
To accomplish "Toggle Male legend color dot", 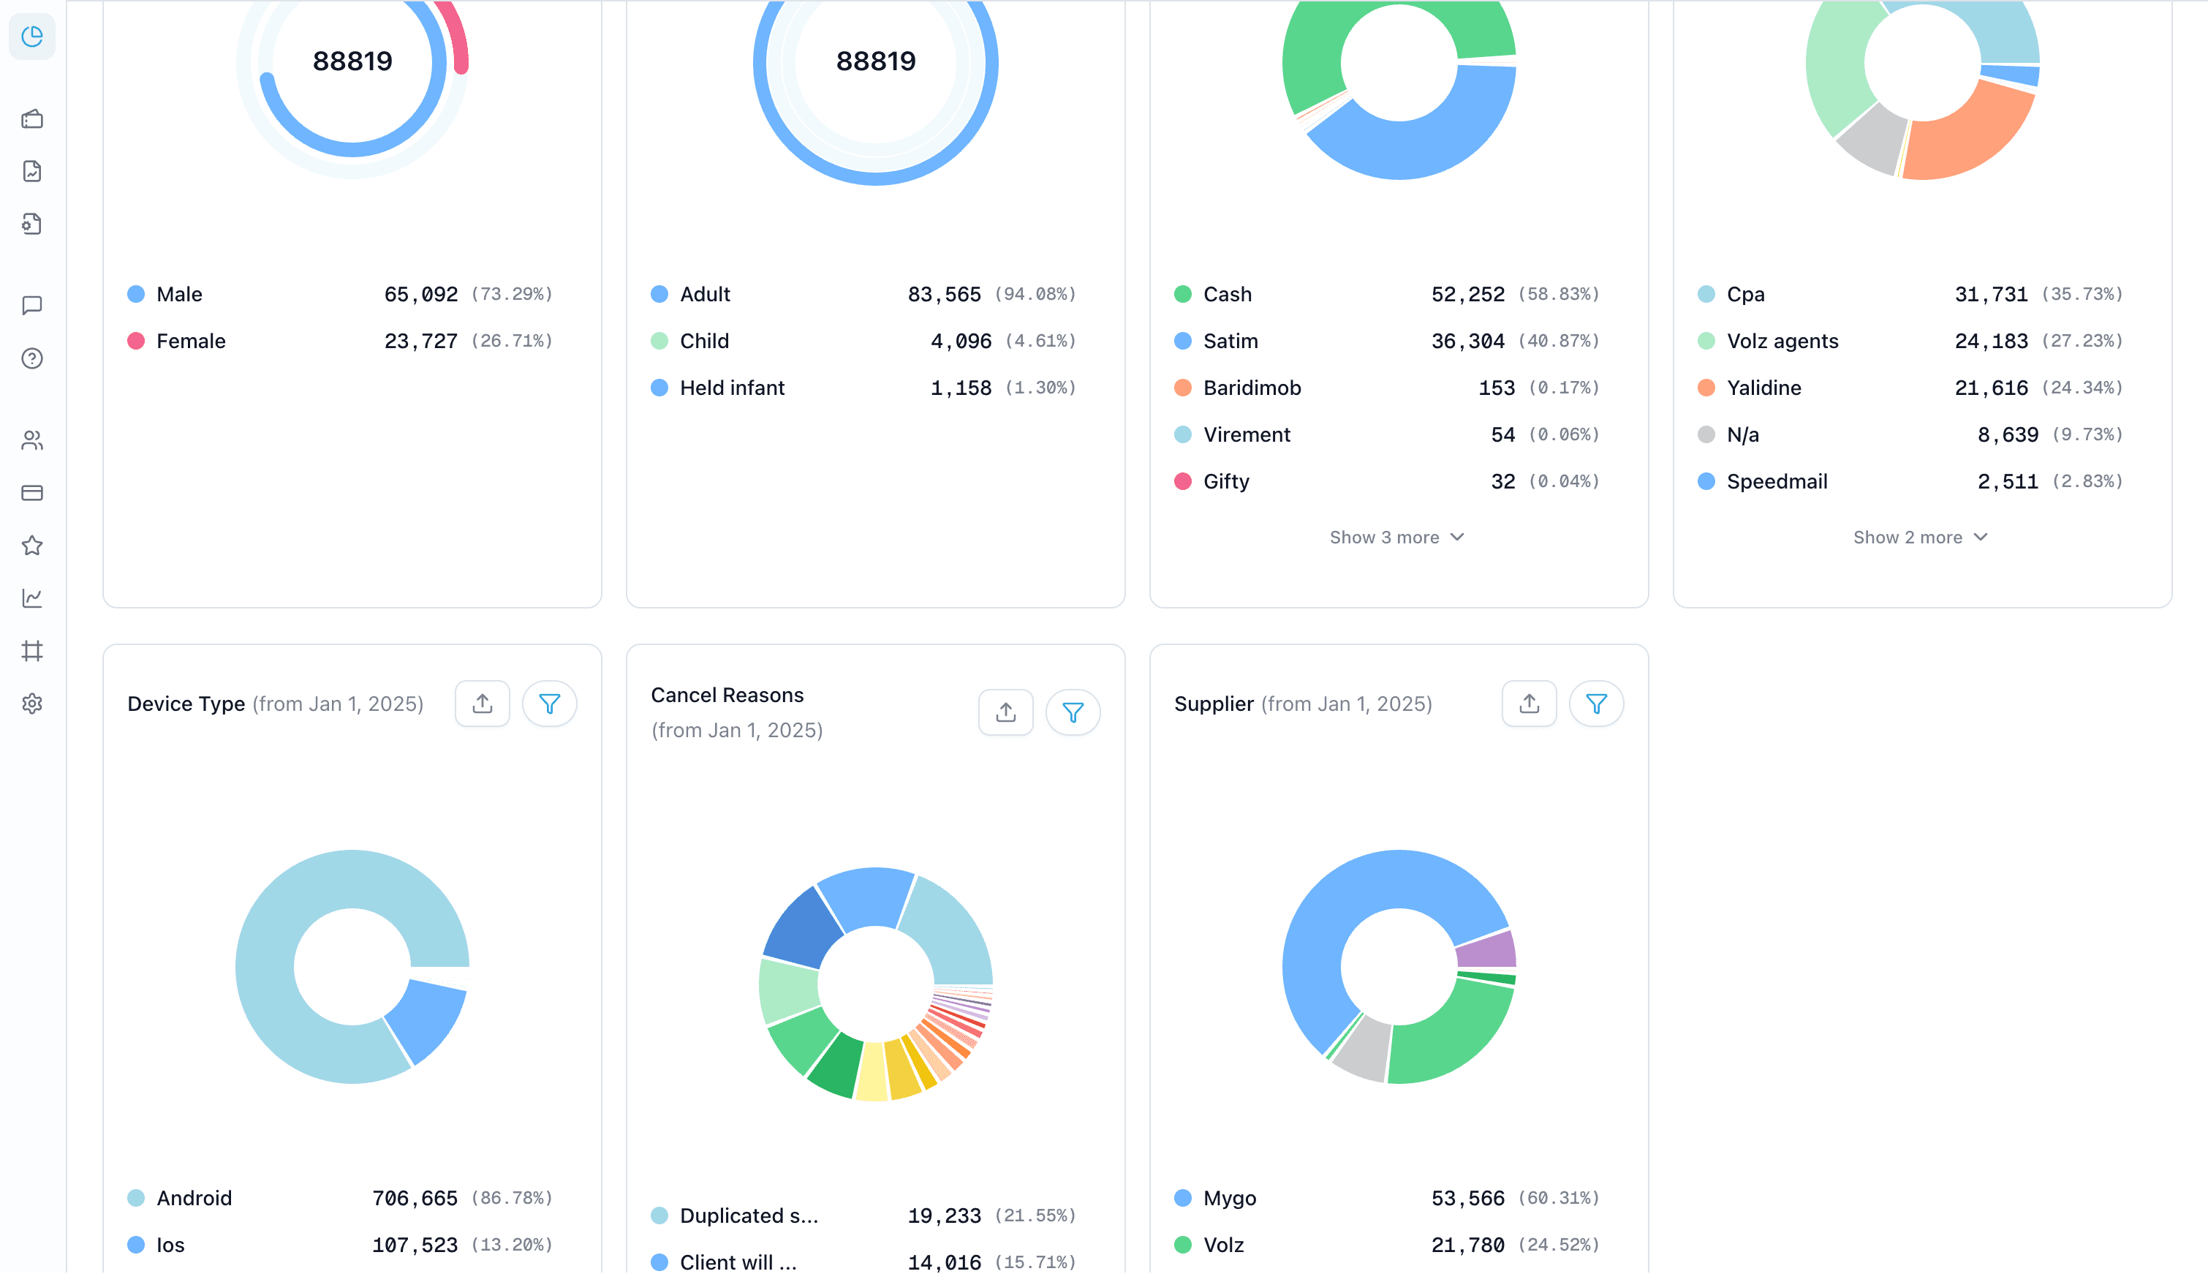I will click(x=135, y=294).
